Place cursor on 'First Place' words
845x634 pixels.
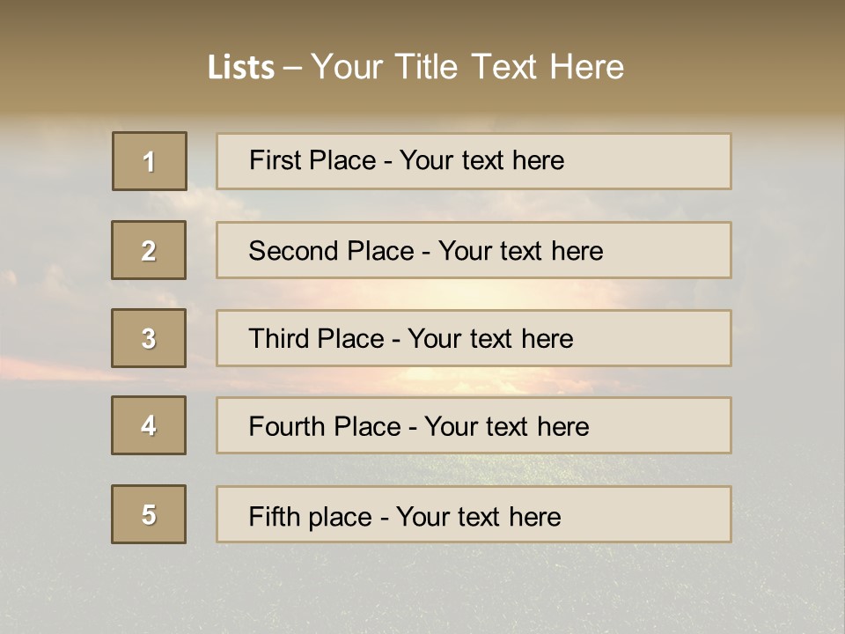click(312, 160)
